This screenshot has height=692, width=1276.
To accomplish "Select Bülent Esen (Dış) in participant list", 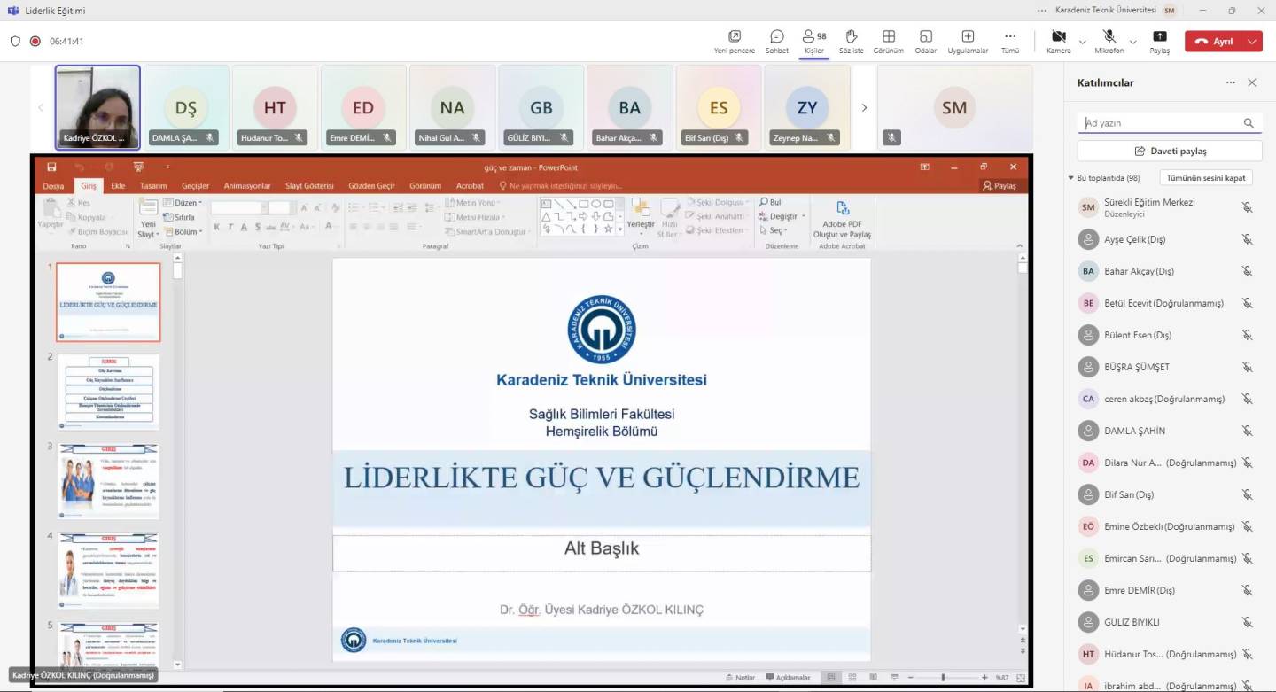I will (1165, 335).
